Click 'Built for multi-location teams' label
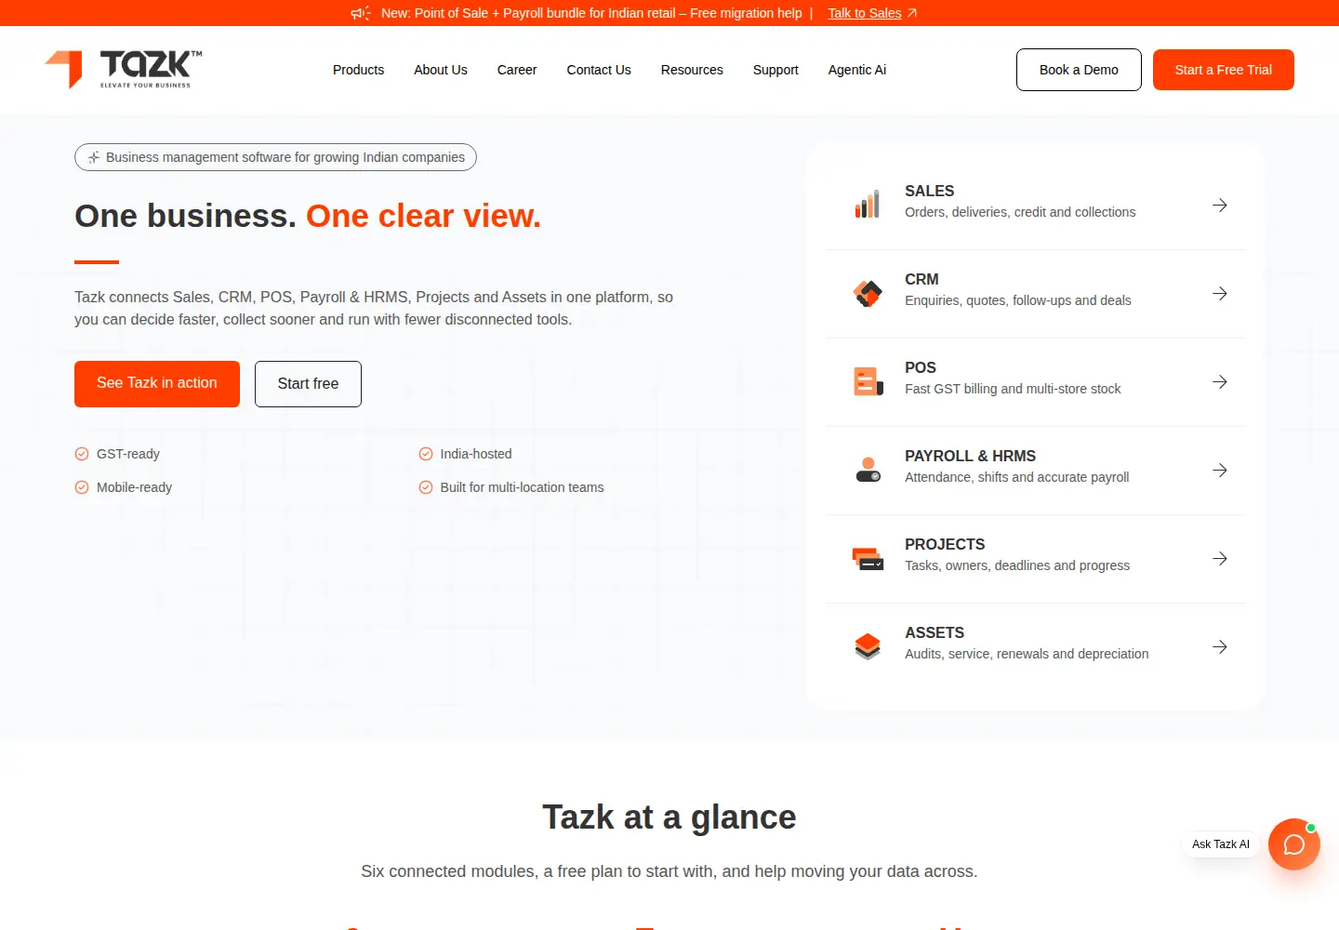 522,487
